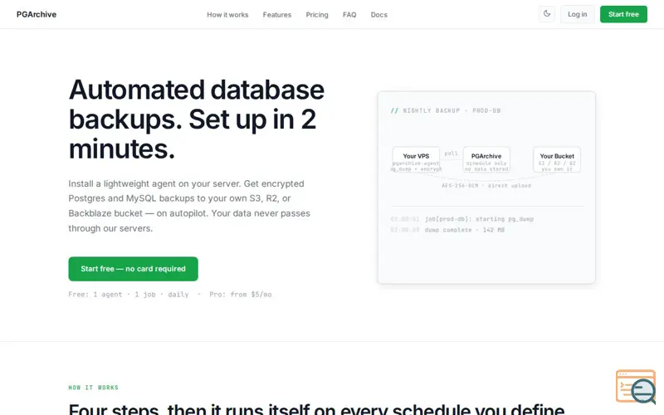Image resolution: width=664 pixels, height=415 pixels.
Task: Select the Your Bucket diagram box
Action: [556, 159]
